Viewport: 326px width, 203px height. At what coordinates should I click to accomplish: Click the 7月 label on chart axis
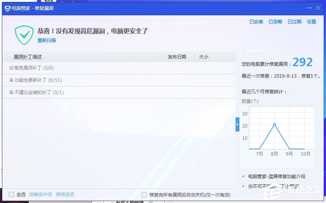pyautogui.click(x=259, y=154)
